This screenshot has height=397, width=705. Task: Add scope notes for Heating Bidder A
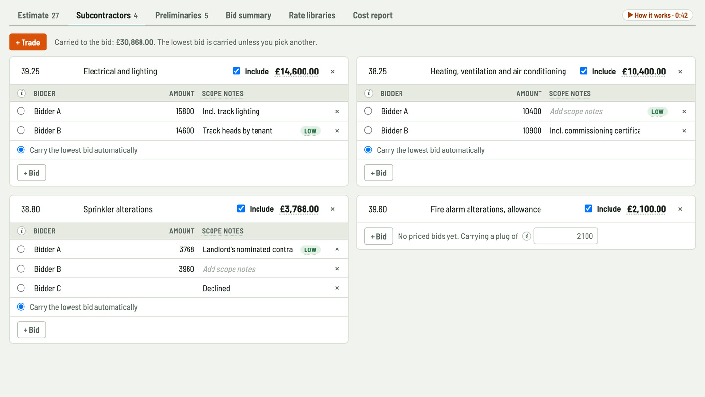tap(595, 111)
